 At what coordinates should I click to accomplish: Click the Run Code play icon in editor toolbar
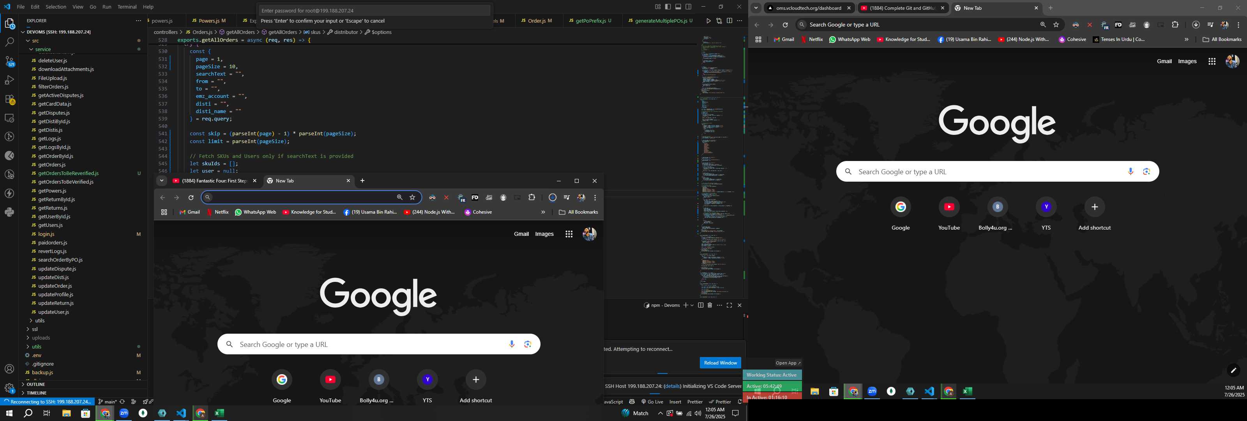coord(708,21)
